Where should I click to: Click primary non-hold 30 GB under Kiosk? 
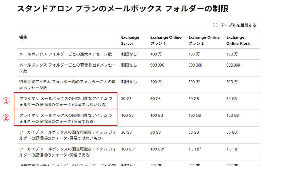231,99
